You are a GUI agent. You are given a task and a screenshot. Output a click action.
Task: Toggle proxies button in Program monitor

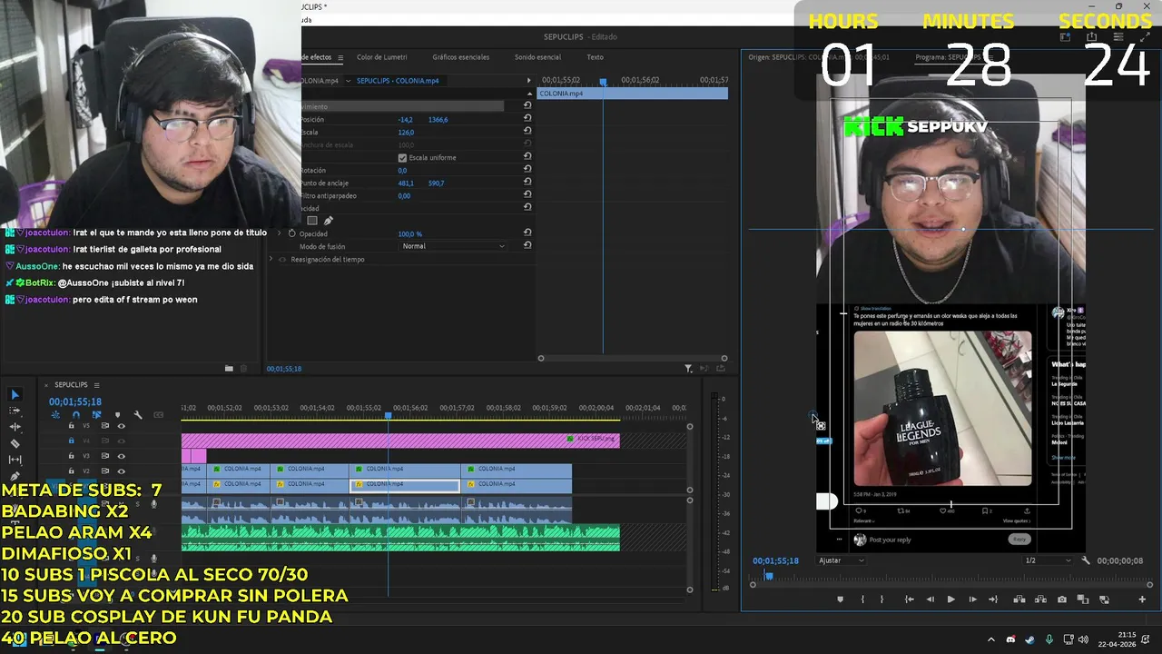[x=1104, y=599]
